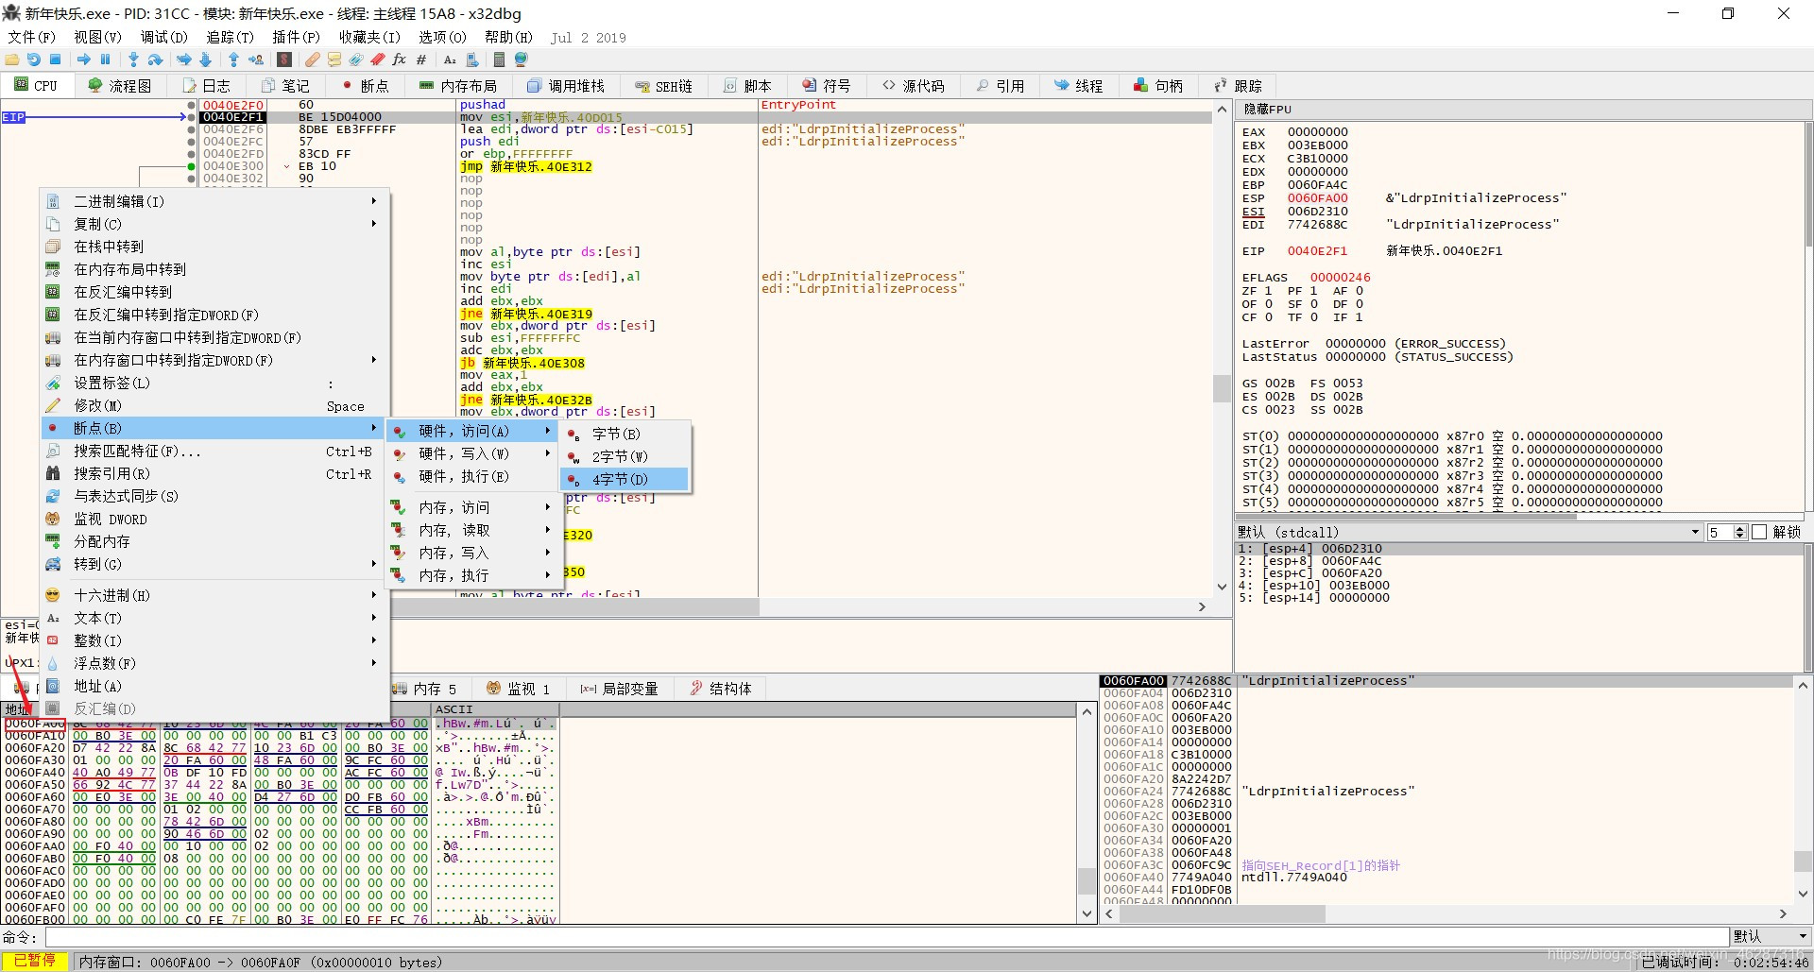
Task: Click the command input field
Action: coord(886,937)
